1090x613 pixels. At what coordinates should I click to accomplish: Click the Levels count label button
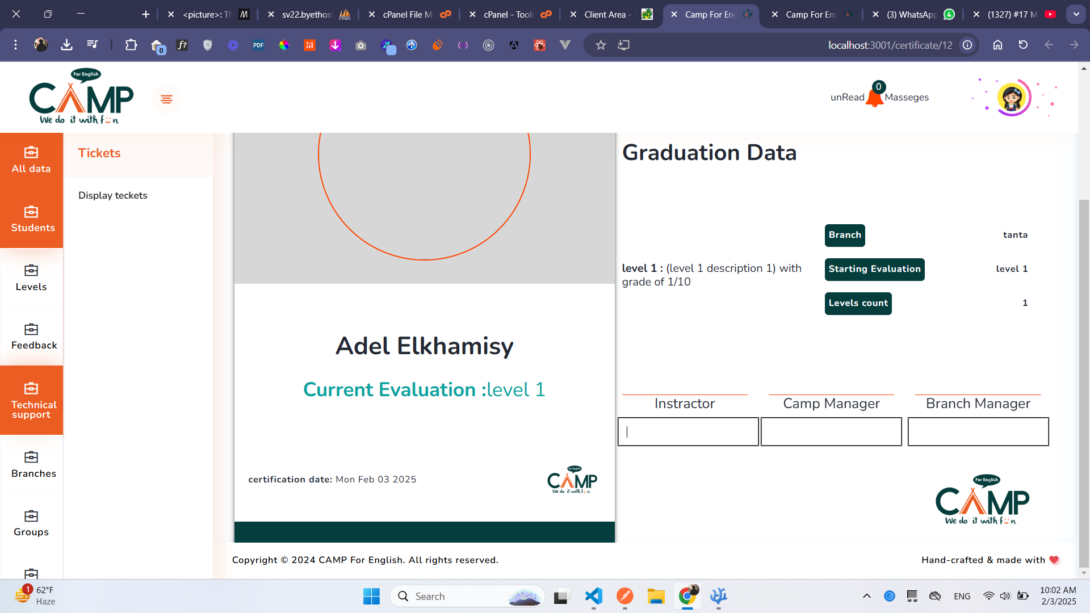tap(858, 303)
